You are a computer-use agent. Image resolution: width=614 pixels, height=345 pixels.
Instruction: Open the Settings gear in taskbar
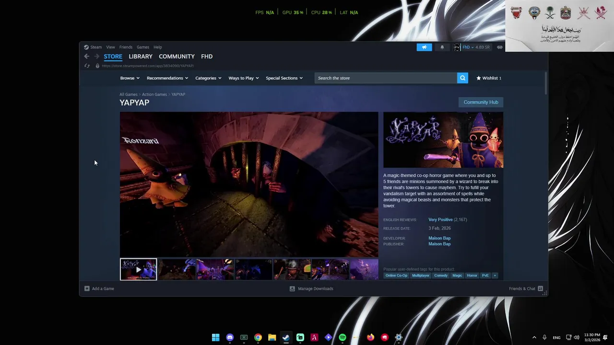pyautogui.click(x=399, y=337)
